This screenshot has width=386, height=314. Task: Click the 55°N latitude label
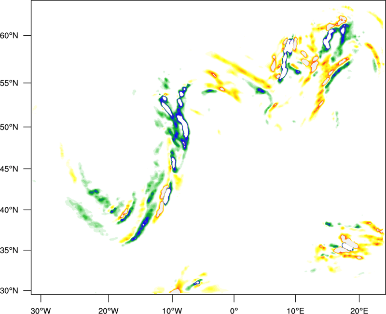9,83
